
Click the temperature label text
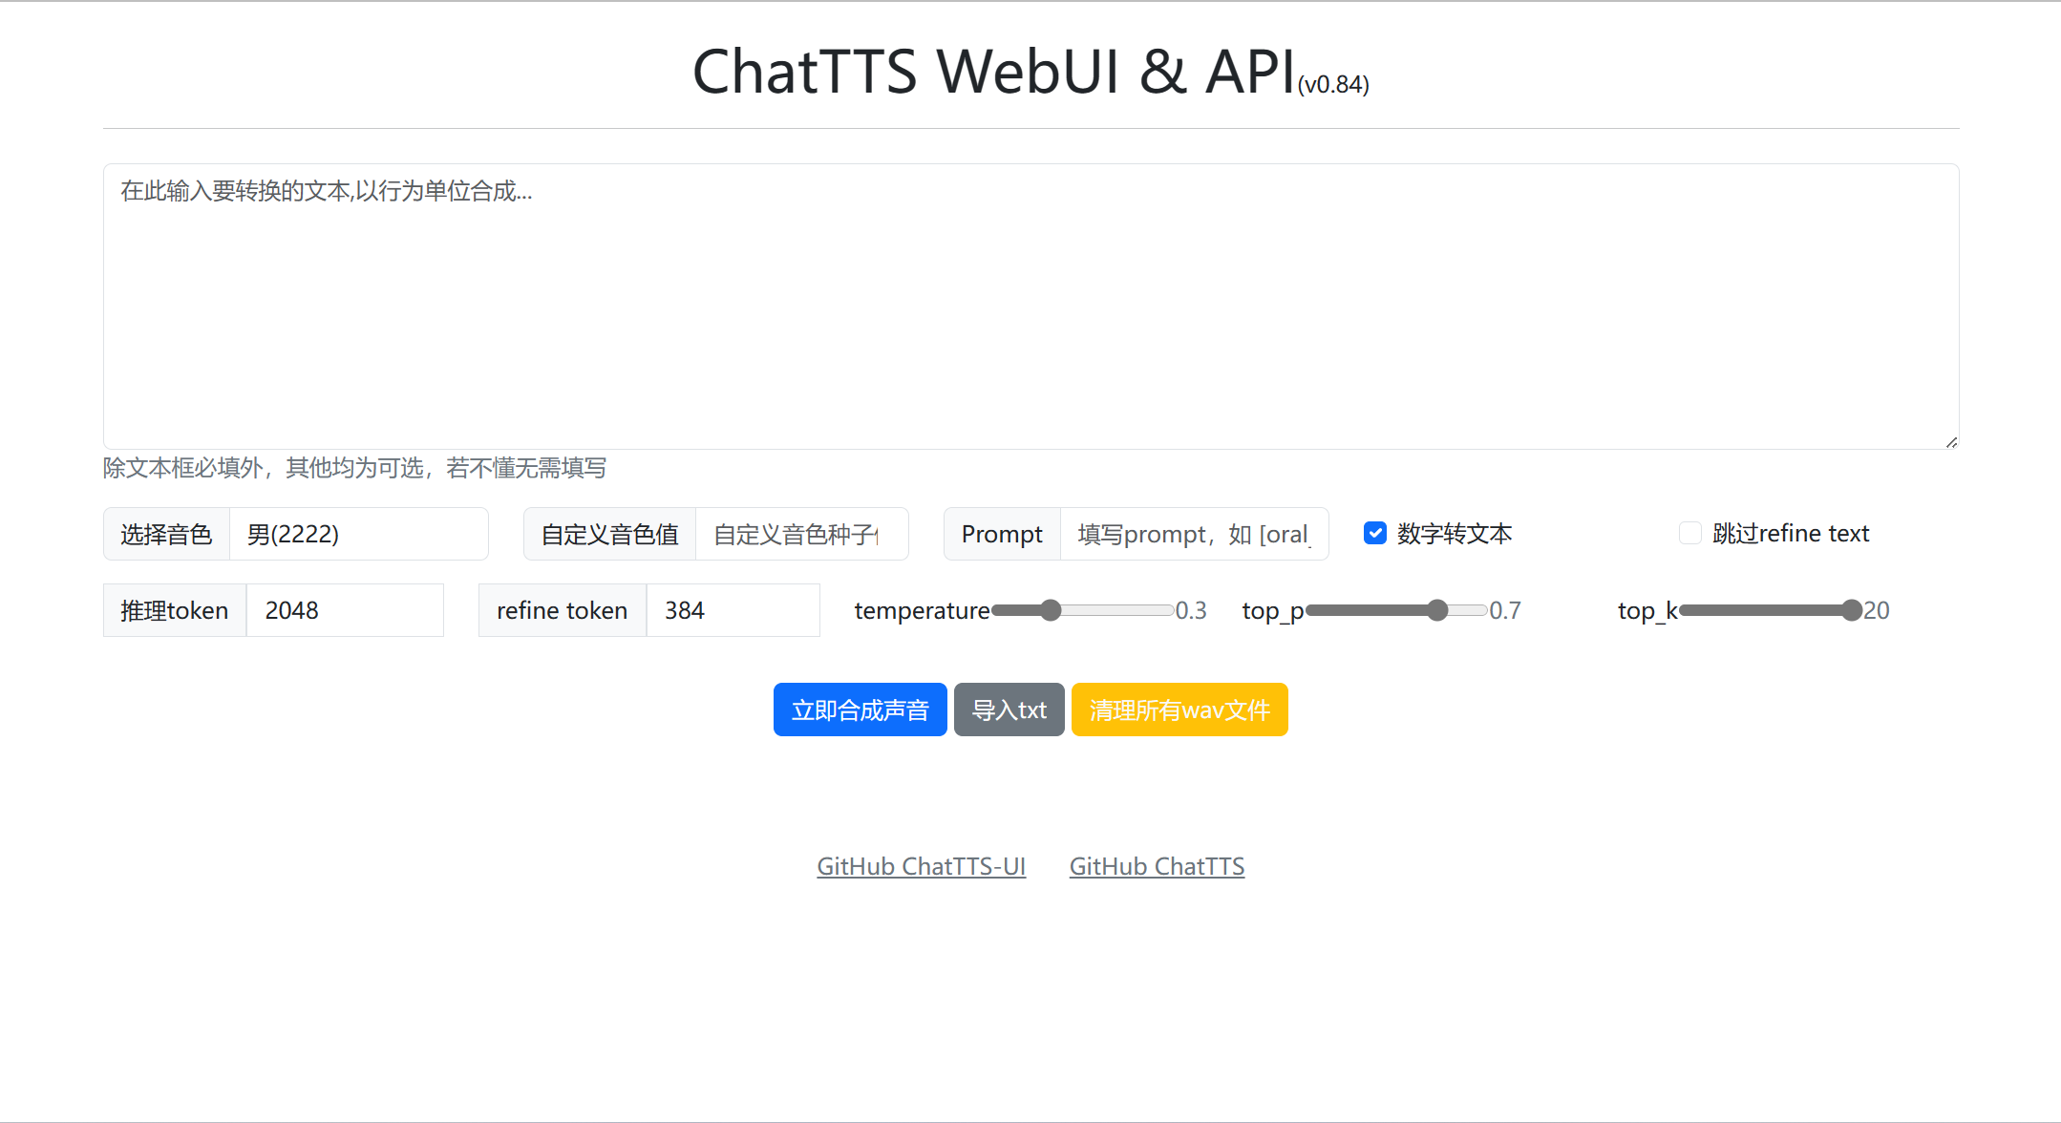(x=922, y=610)
